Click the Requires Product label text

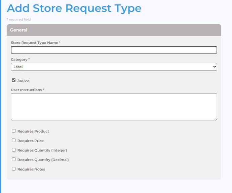[33, 131]
